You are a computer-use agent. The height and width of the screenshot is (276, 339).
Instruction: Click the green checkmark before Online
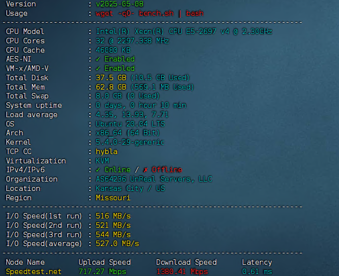pyautogui.click(x=98, y=170)
